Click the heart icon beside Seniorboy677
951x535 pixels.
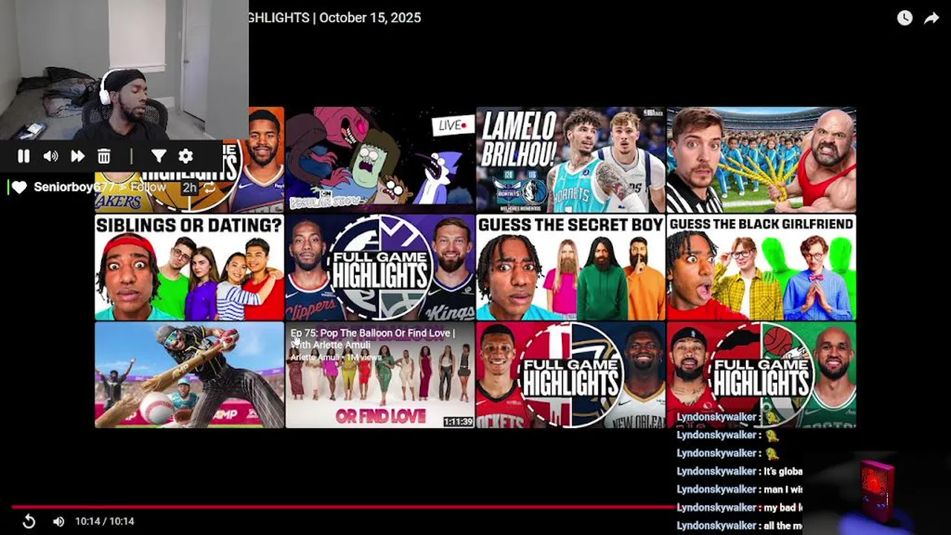tap(19, 187)
